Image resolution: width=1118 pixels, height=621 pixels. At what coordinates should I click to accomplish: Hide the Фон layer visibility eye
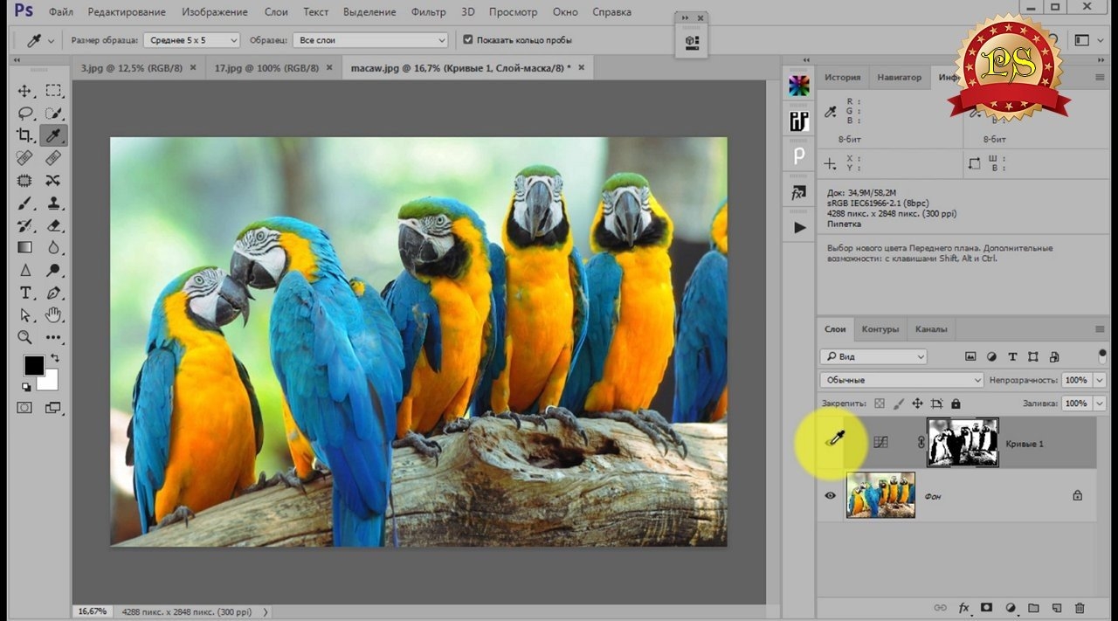pyautogui.click(x=830, y=496)
